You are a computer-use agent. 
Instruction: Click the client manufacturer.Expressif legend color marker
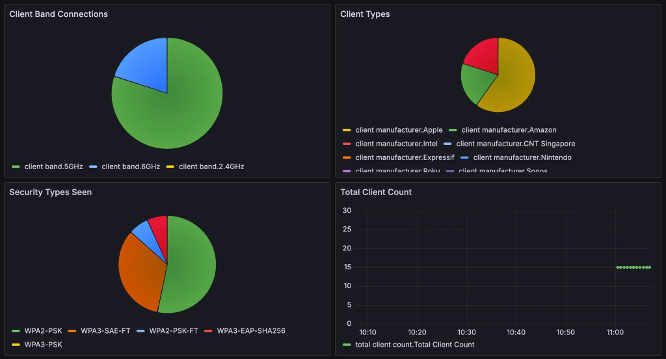tap(347, 157)
